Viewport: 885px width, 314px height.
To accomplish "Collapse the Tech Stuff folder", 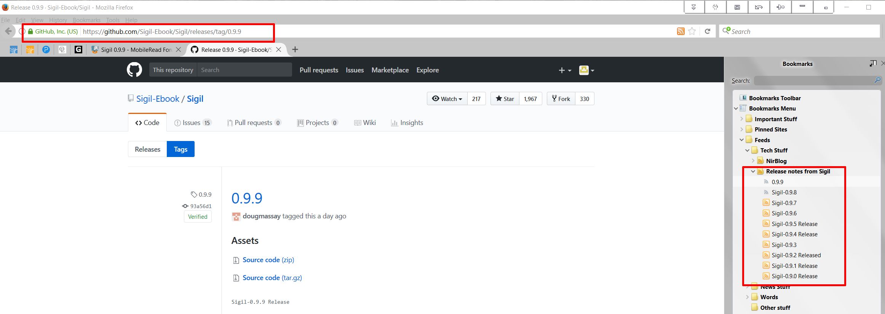I will [x=747, y=151].
